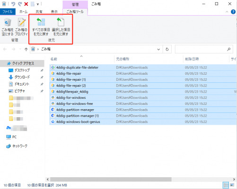Switch to the 表示 ribbon tab
The image size is (237, 189).
pyautogui.click(x=54, y=12)
